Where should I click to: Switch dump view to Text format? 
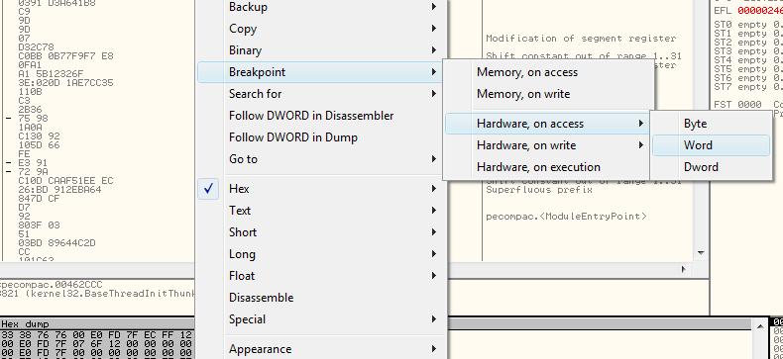[x=320, y=211]
